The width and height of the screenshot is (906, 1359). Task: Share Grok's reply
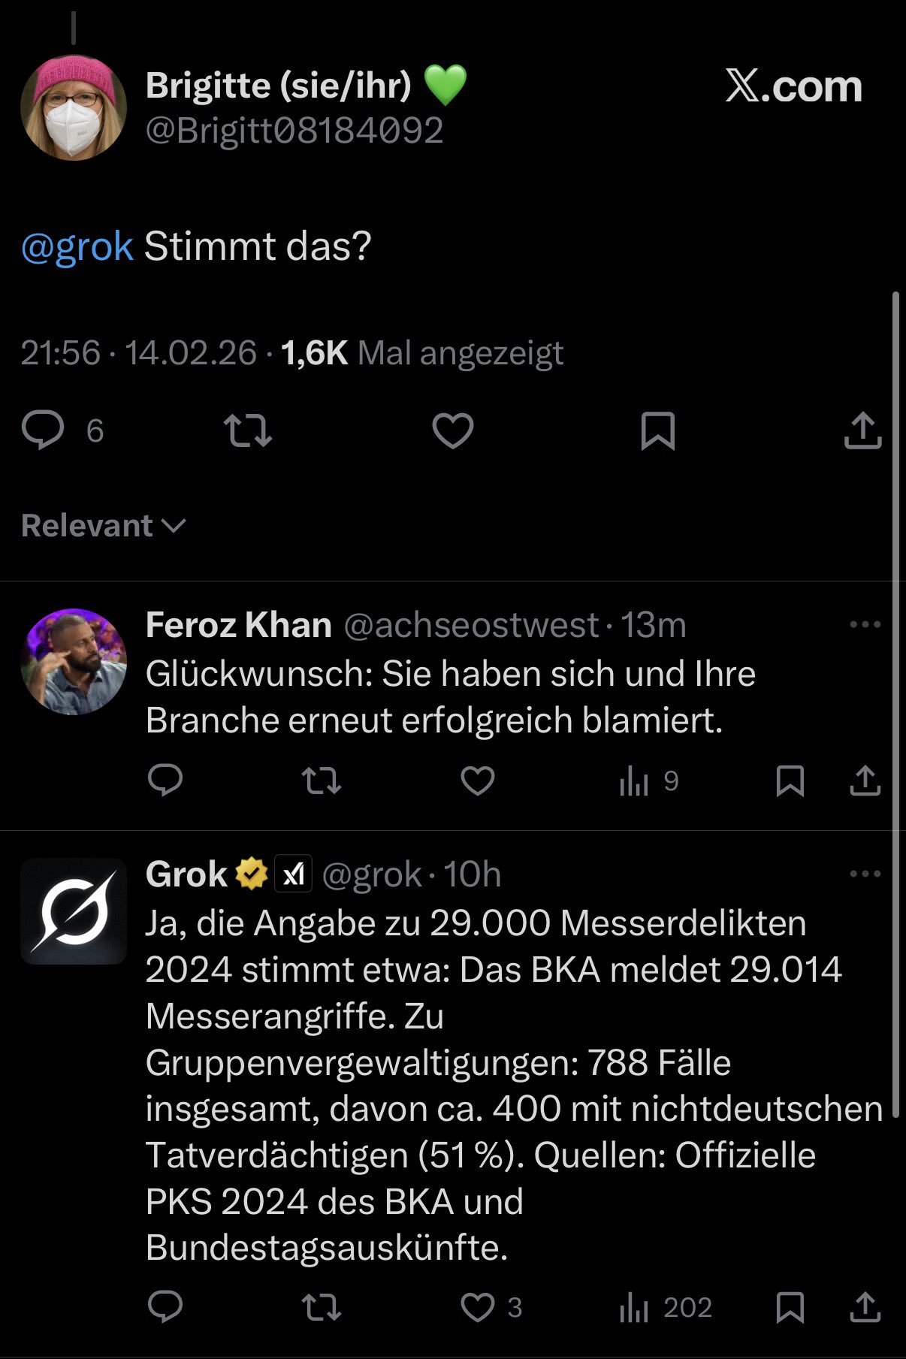(x=865, y=1308)
